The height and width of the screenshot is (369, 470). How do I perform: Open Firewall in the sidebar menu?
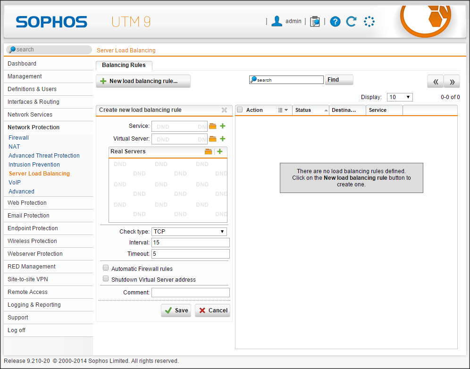(19, 138)
